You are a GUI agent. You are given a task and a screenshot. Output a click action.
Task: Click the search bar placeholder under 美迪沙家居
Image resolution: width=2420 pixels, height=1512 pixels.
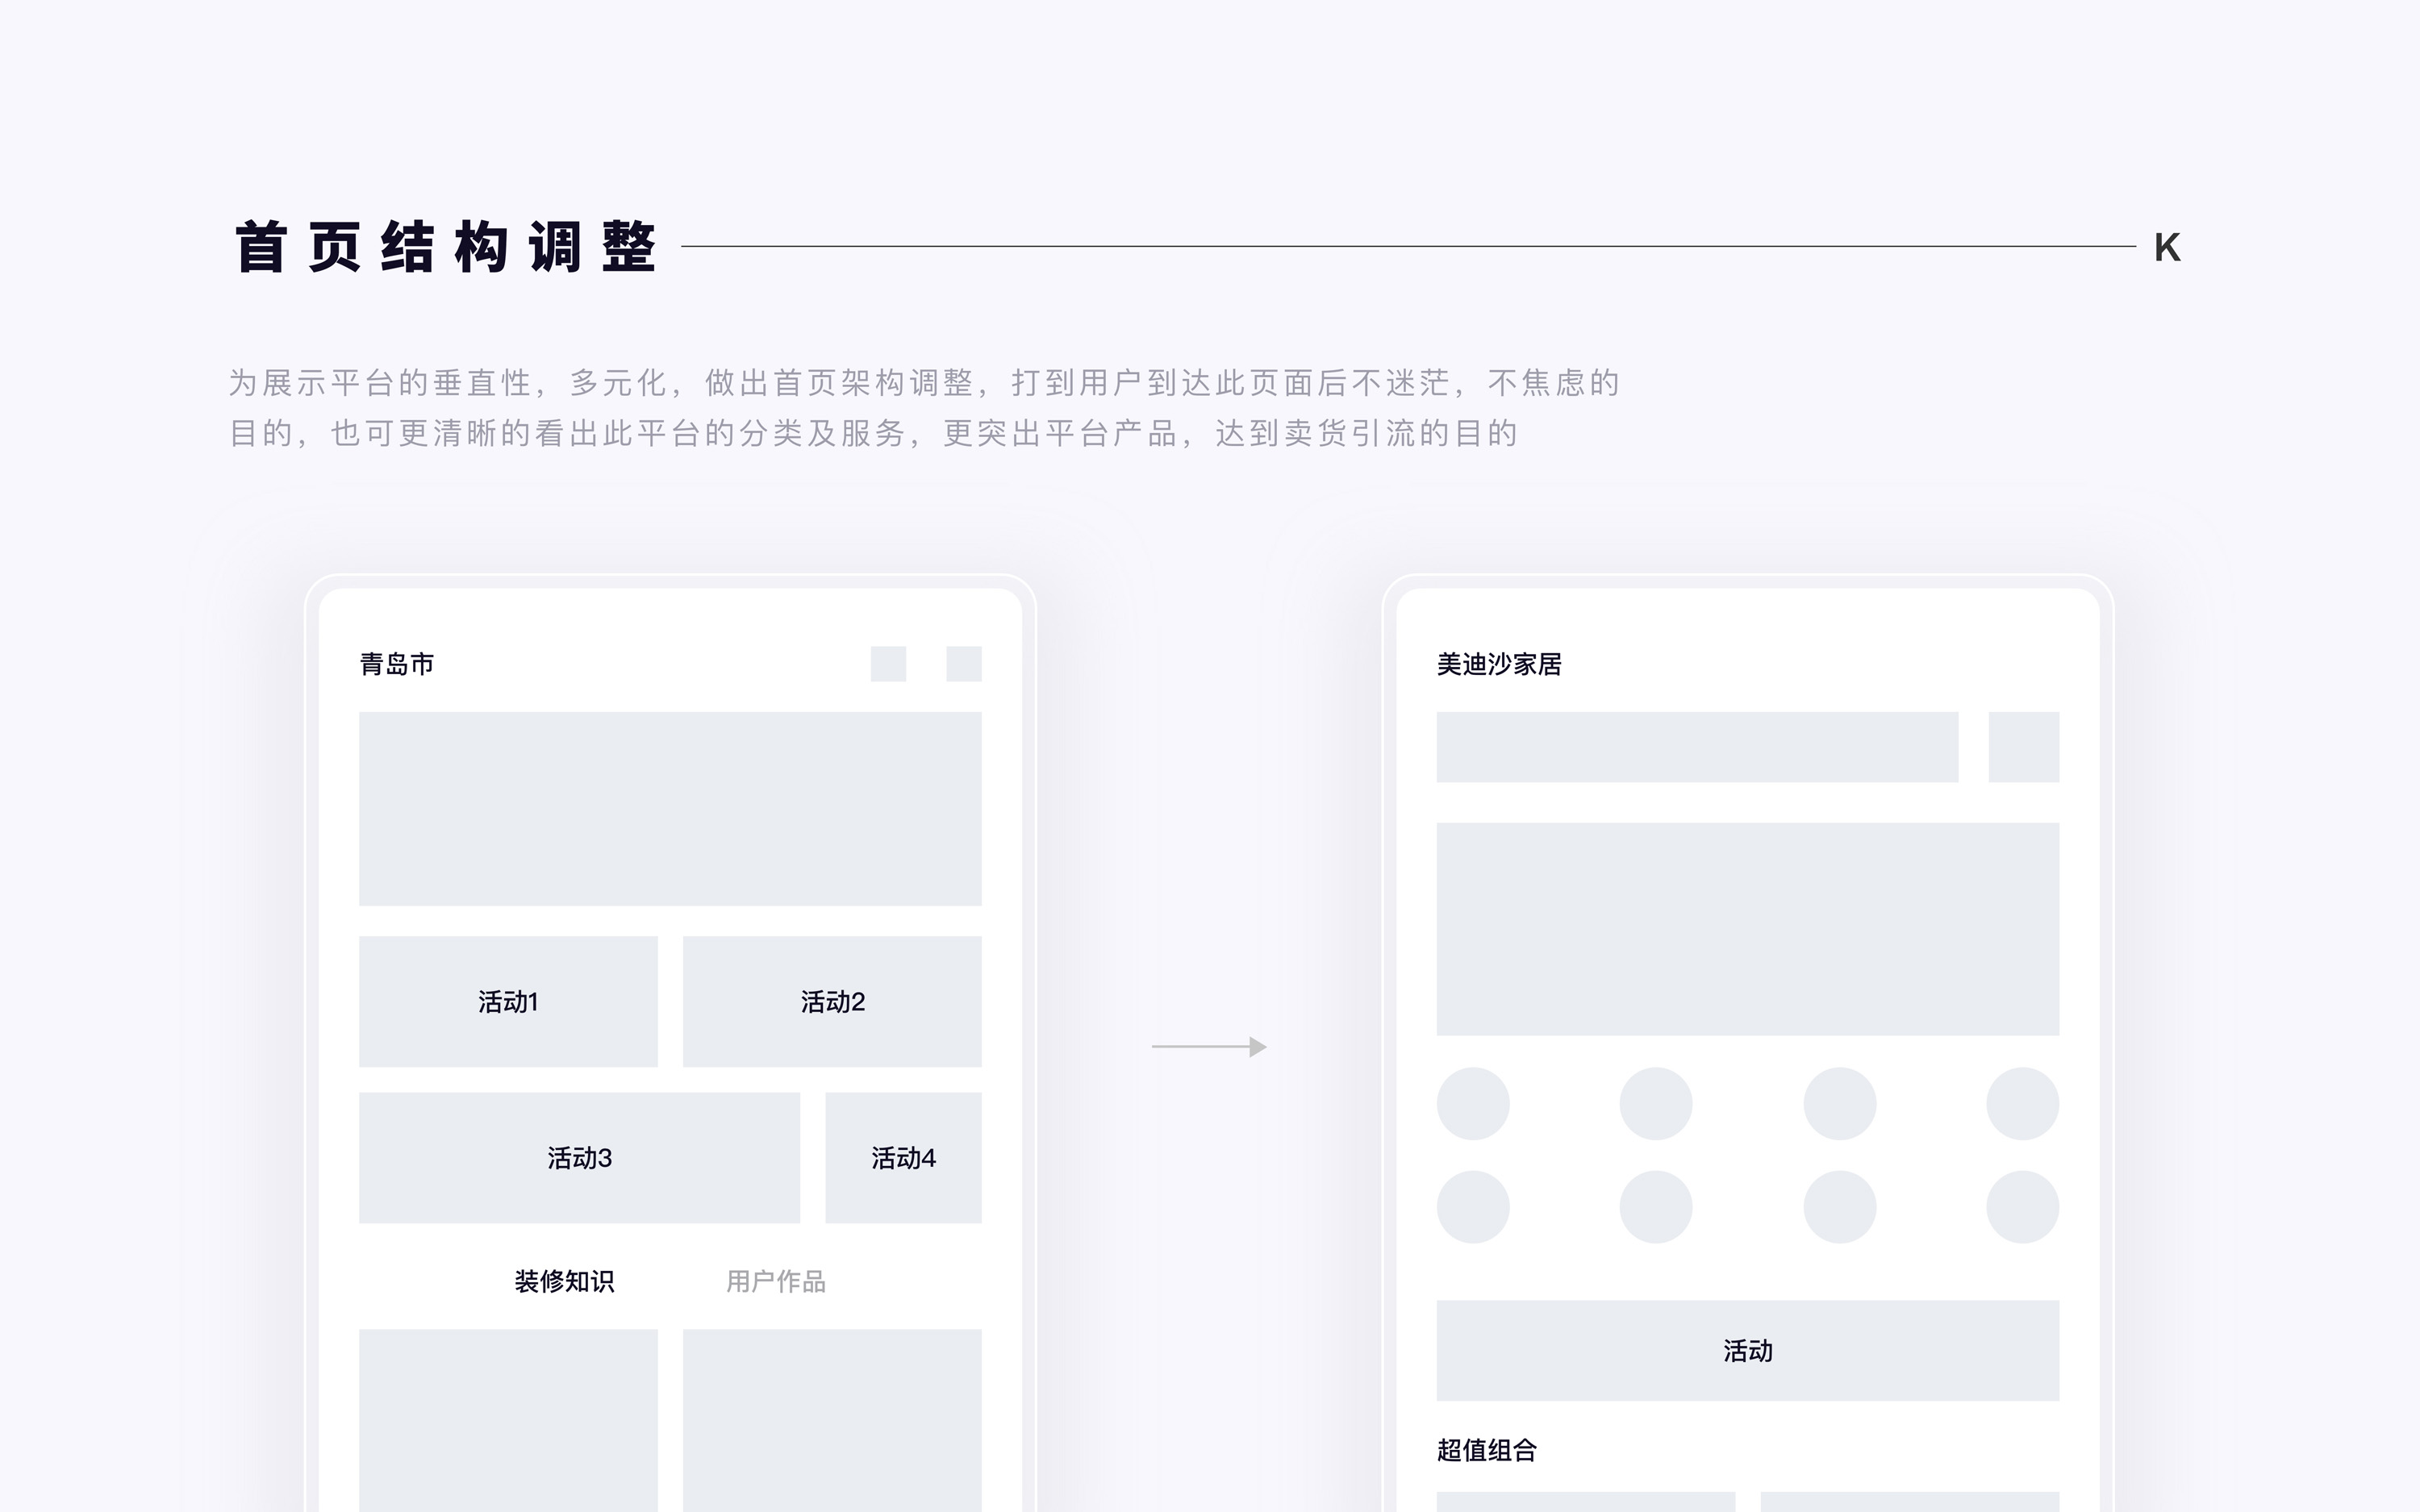pyautogui.click(x=1697, y=747)
